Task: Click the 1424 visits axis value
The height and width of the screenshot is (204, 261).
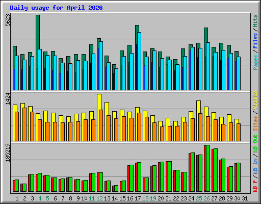Action: pos(8,99)
